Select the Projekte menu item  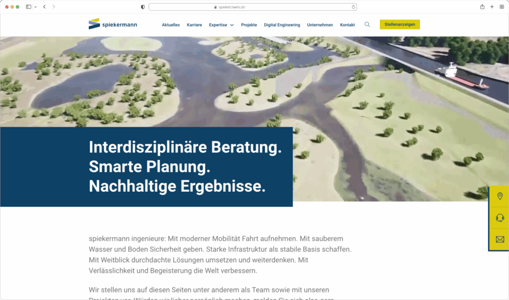coord(249,25)
